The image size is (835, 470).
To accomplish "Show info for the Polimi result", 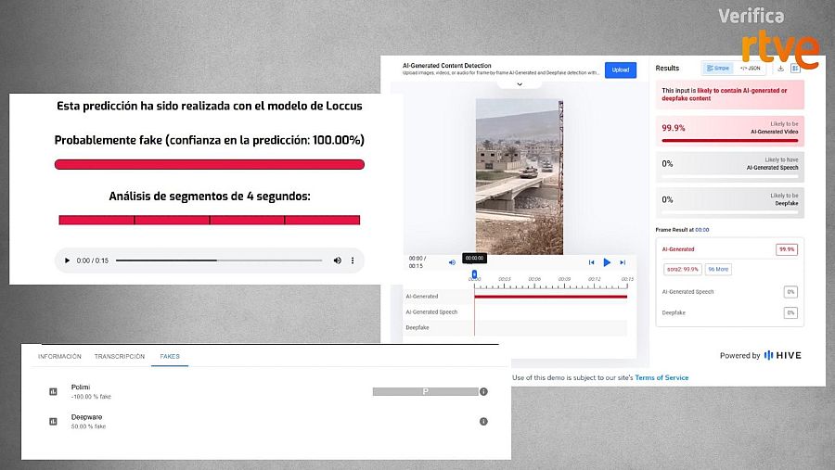I will [483, 392].
